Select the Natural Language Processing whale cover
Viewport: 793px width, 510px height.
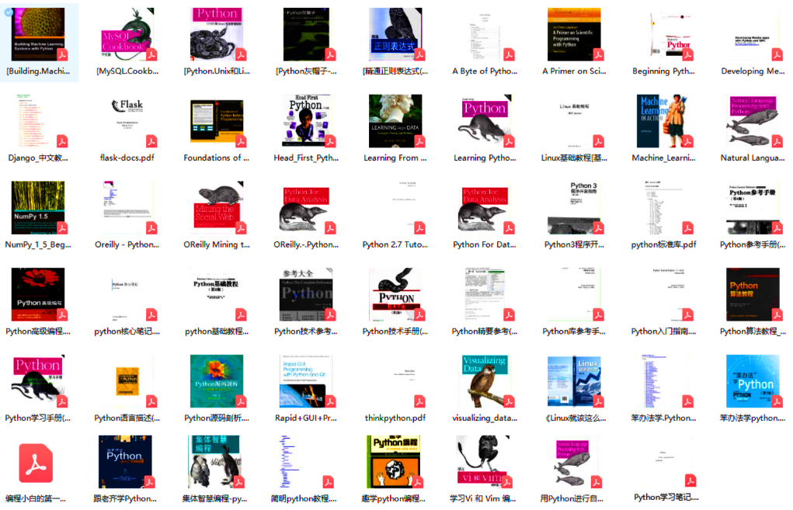coord(753,121)
